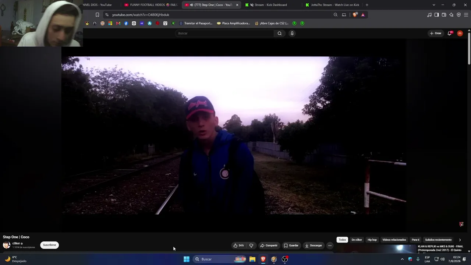
Task: Click the taskbar 'Buscar' search box
Action: pos(220,259)
